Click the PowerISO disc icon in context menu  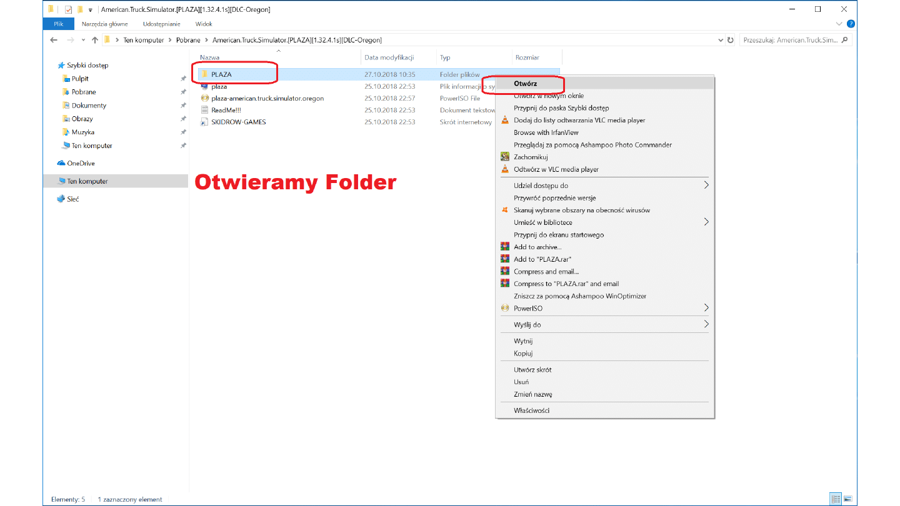tap(505, 308)
